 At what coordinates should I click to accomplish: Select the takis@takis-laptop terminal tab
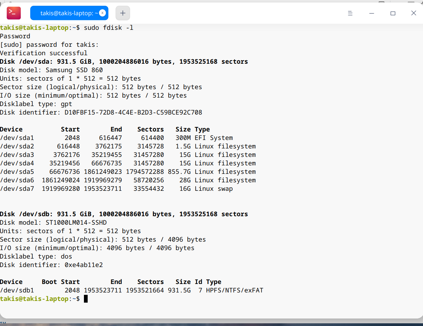click(x=69, y=13)
